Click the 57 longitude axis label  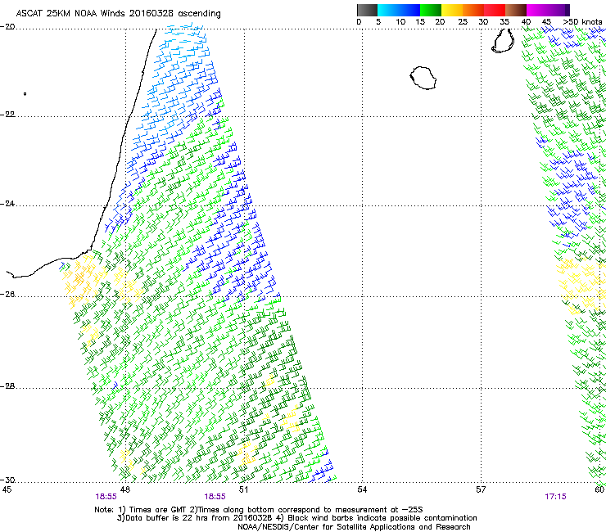(x=481, y=489)
